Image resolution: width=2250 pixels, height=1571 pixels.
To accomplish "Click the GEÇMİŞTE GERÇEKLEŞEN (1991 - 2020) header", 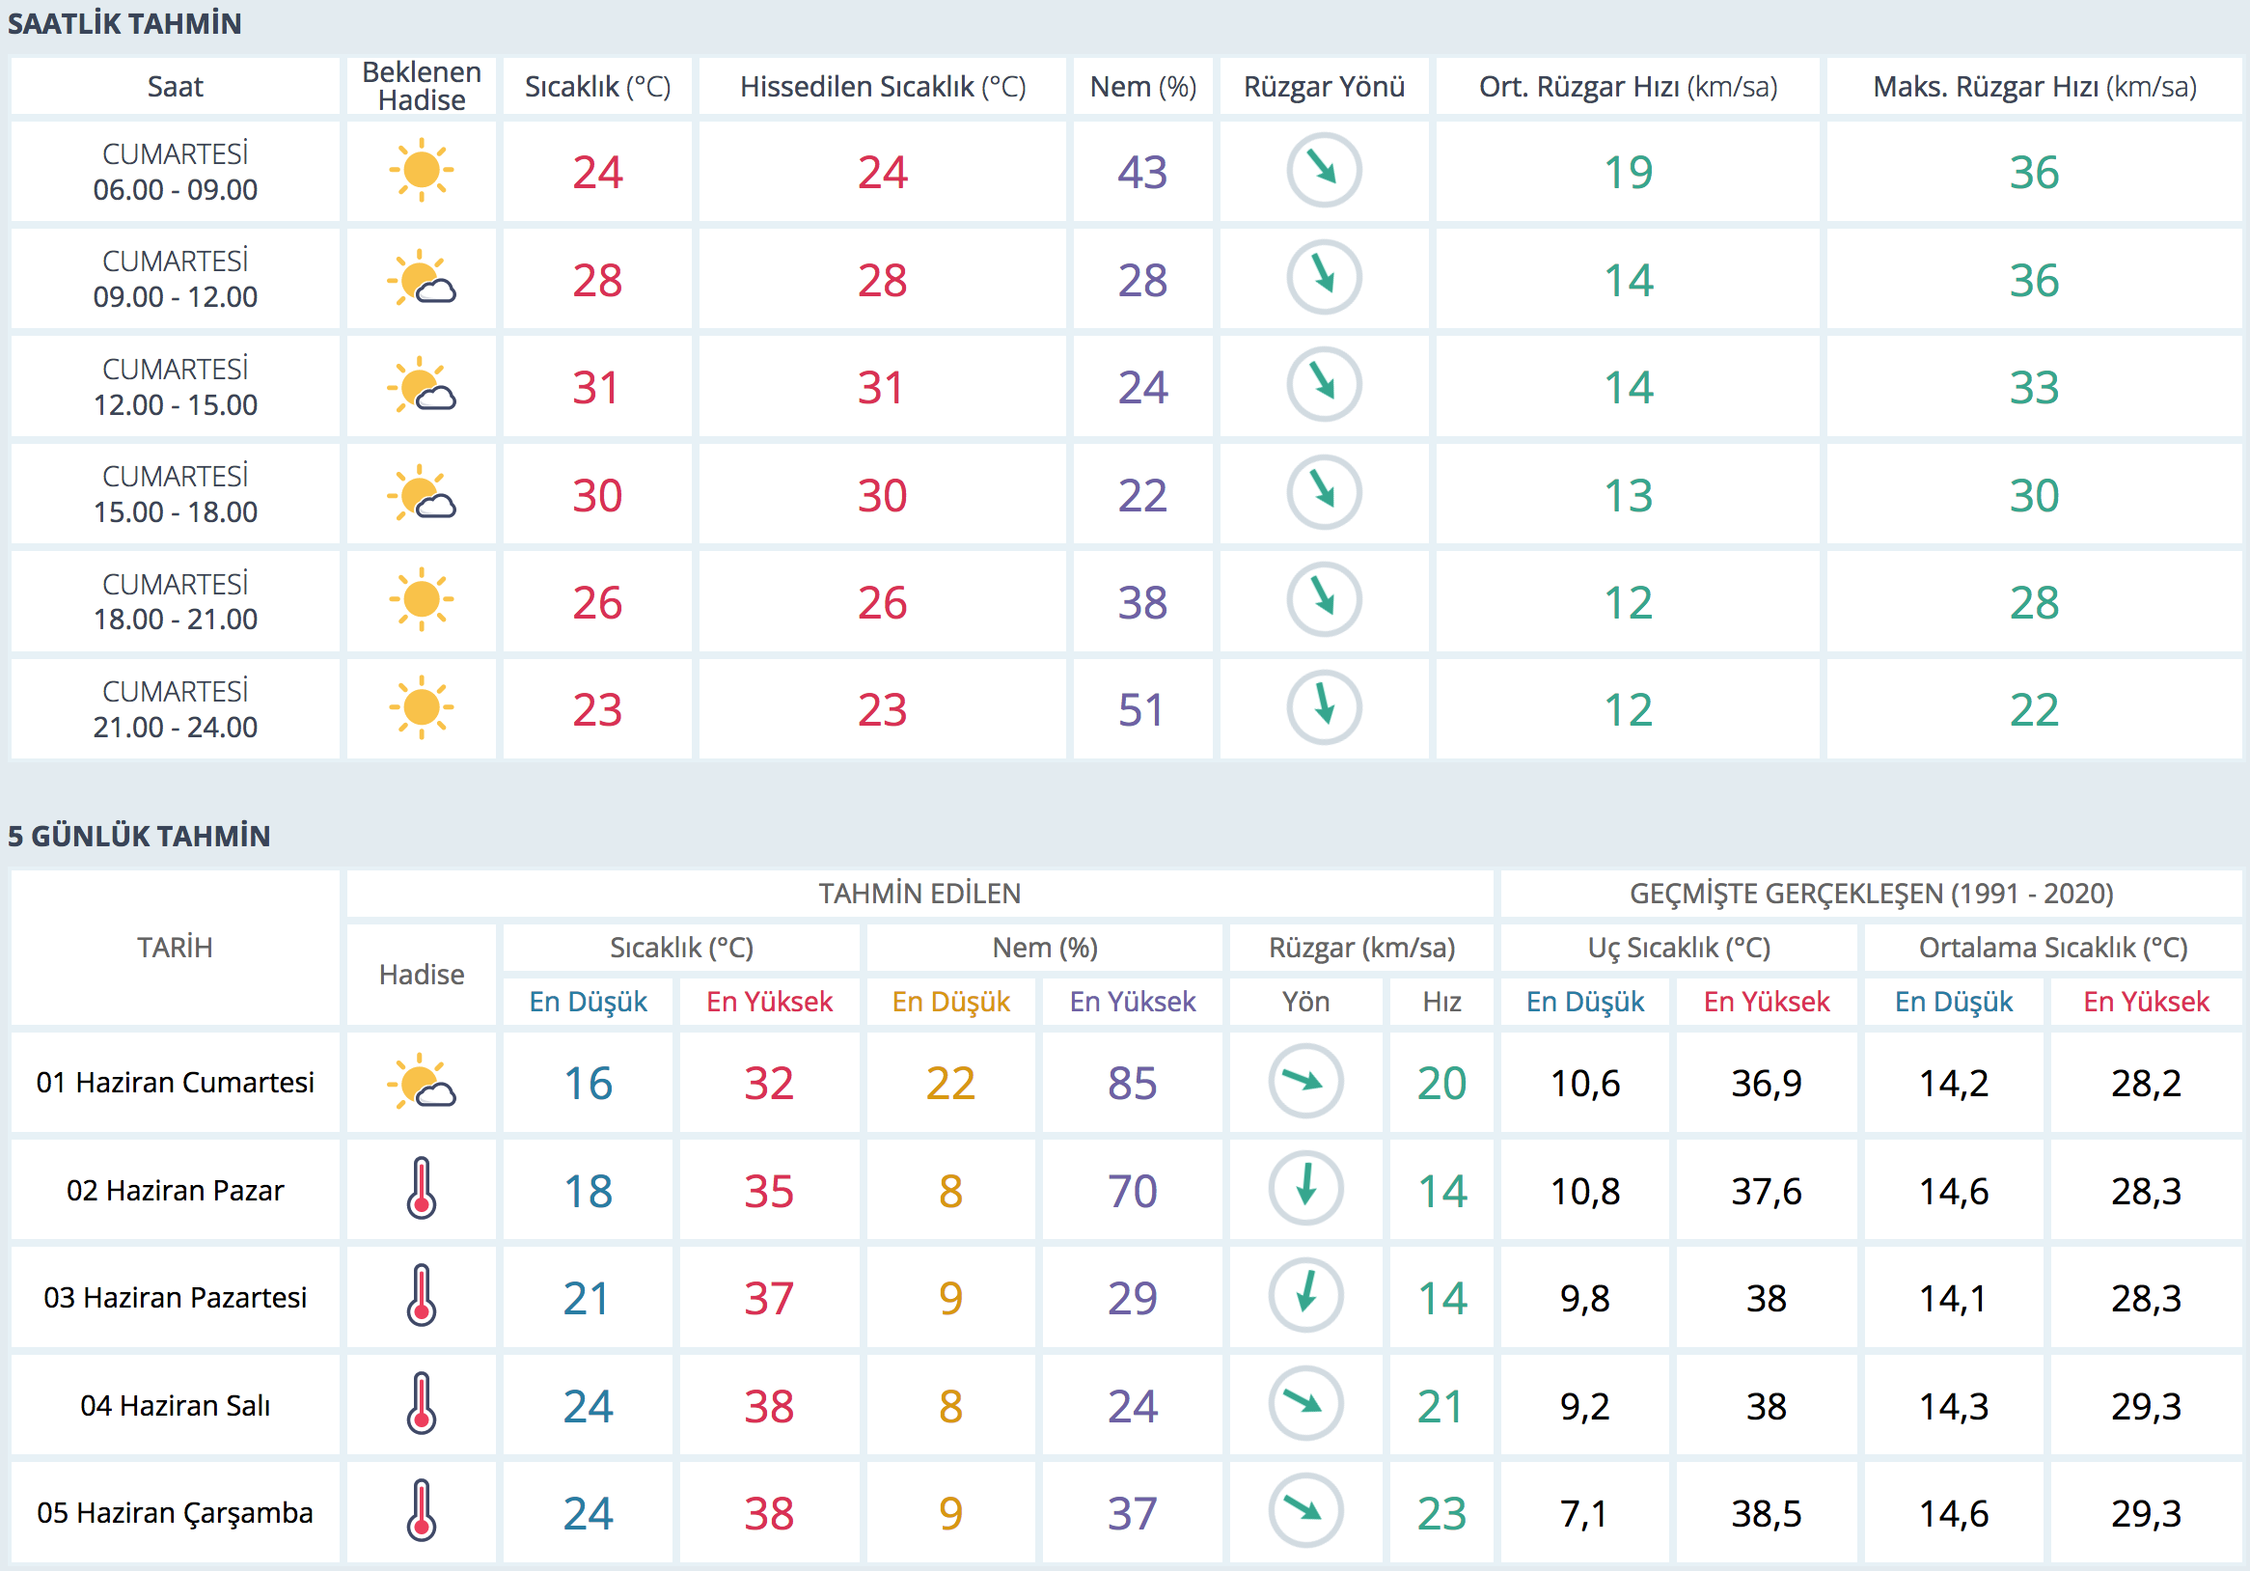I will 1871,893.
